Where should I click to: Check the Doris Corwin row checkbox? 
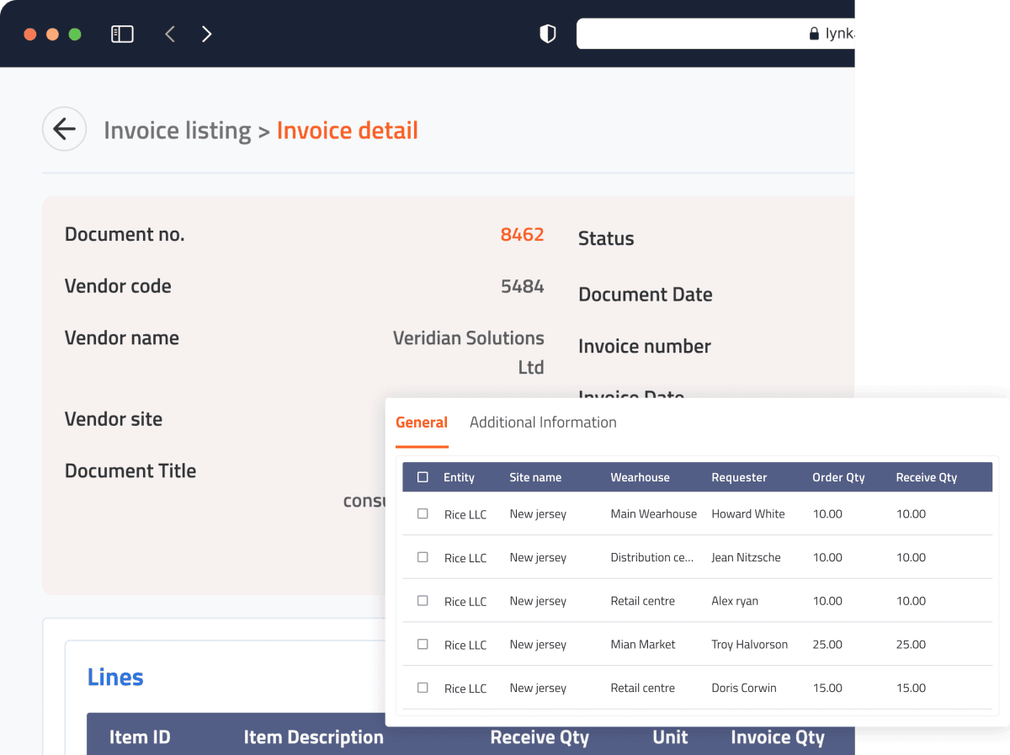point(423,688)
